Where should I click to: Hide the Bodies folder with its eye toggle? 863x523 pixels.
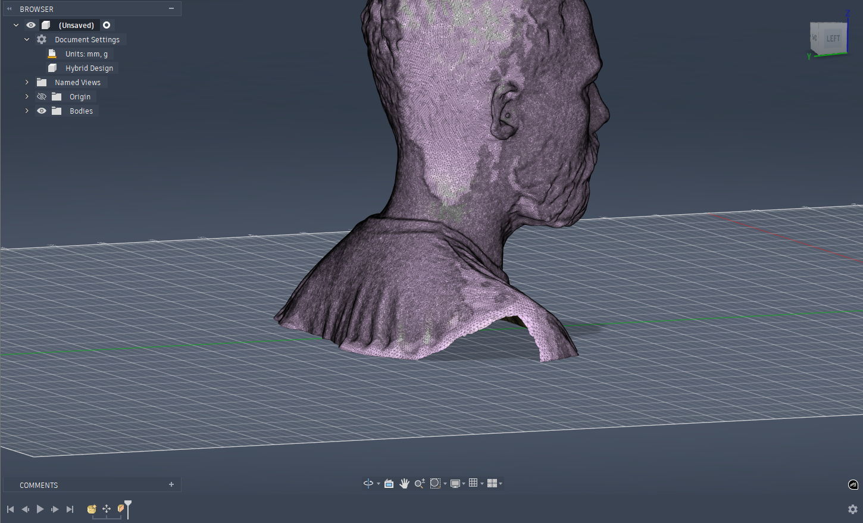pyautogui.click(x=41, y=111)
